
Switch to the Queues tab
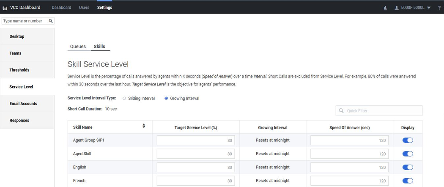(x=78, y=47)
